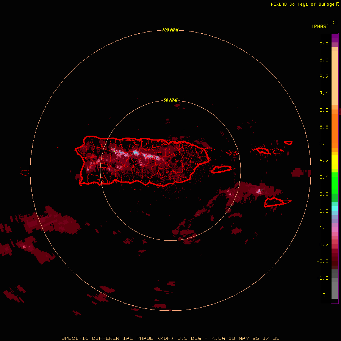Screen dimensions: 341x341
Task: Pick the green band of the color bar
Action: click(335, 183)
